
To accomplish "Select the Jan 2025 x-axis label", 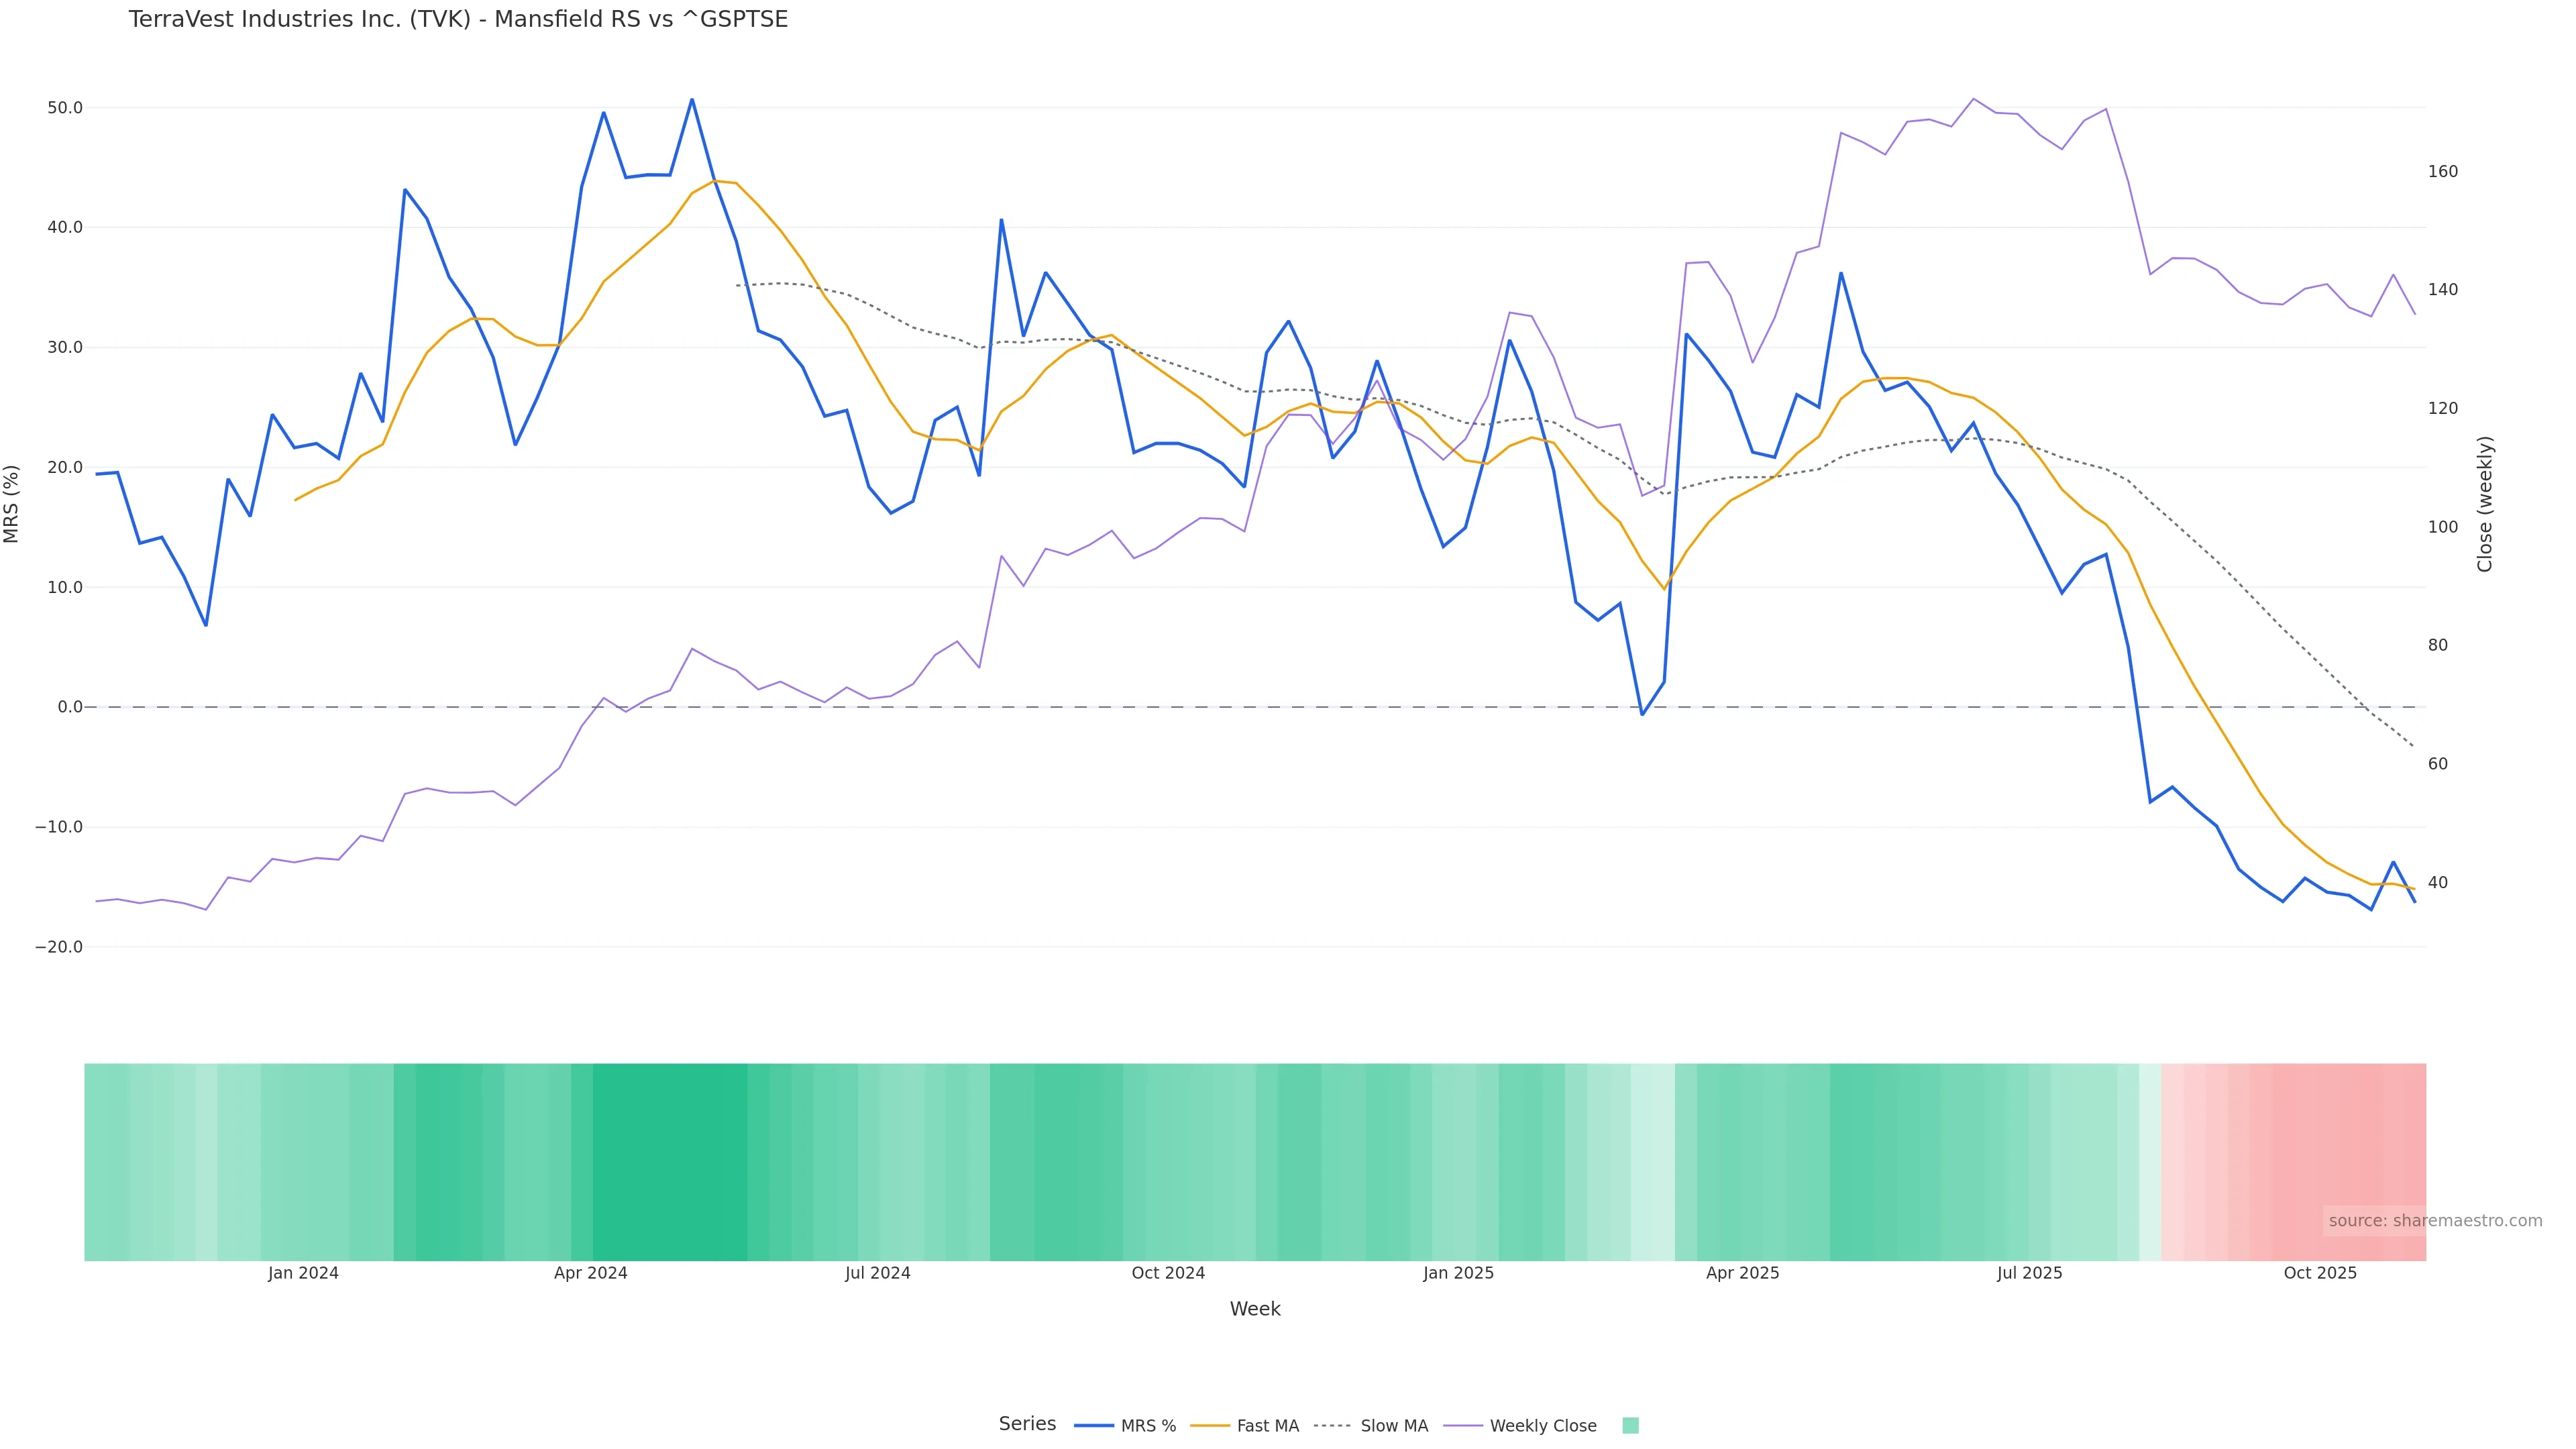I will [1458, 1273].
